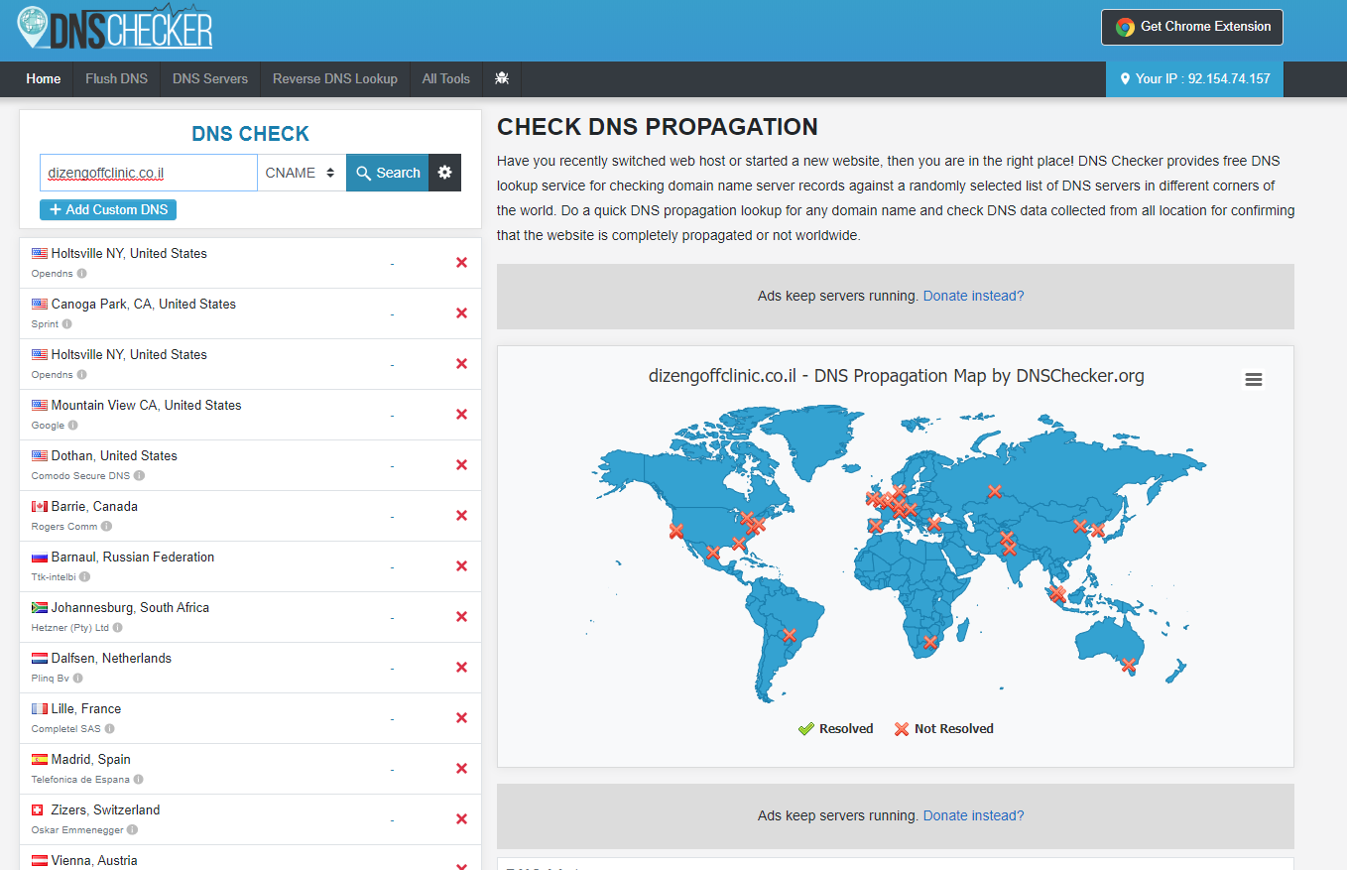Click info icon beside Ttk-intelbi

[x=84, y=577]
